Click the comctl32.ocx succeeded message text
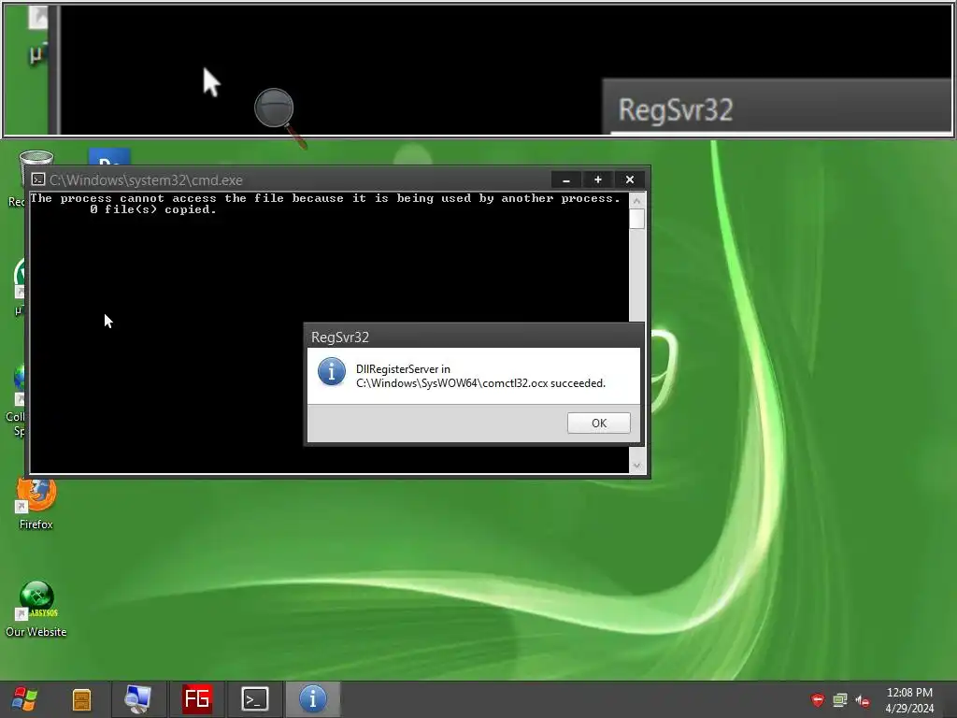This screenshot has height=718, width=957. [481, 376]
